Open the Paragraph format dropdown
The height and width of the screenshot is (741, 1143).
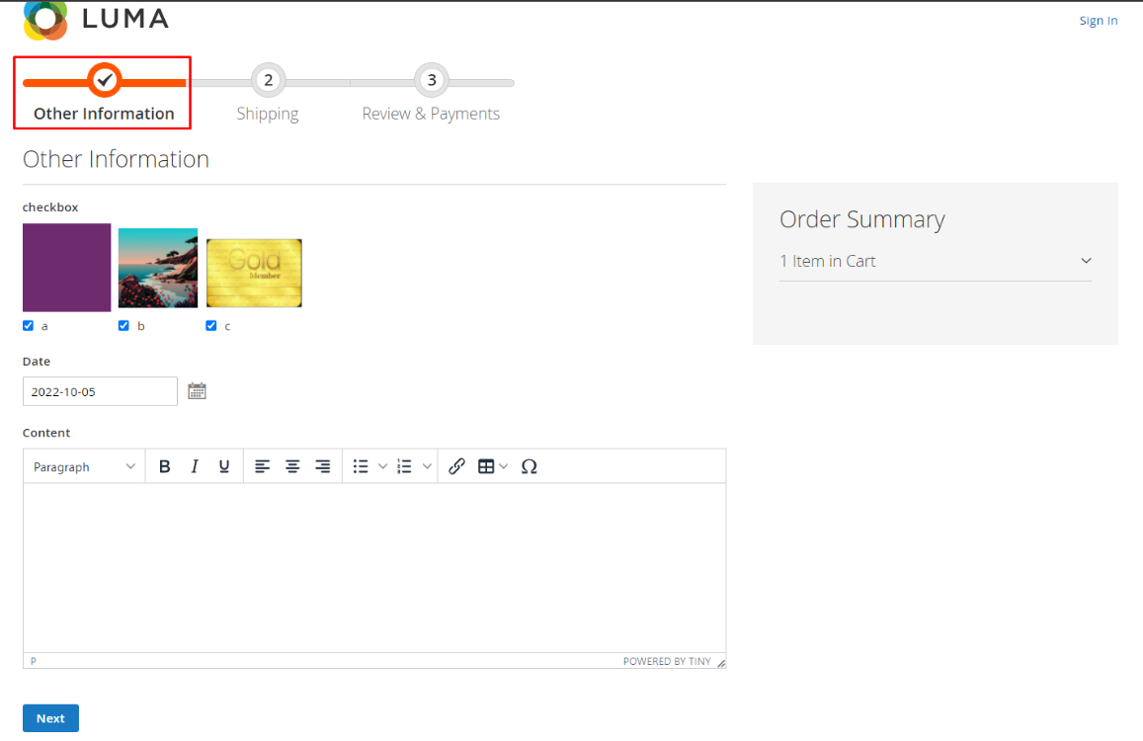[x=84, y=466]
